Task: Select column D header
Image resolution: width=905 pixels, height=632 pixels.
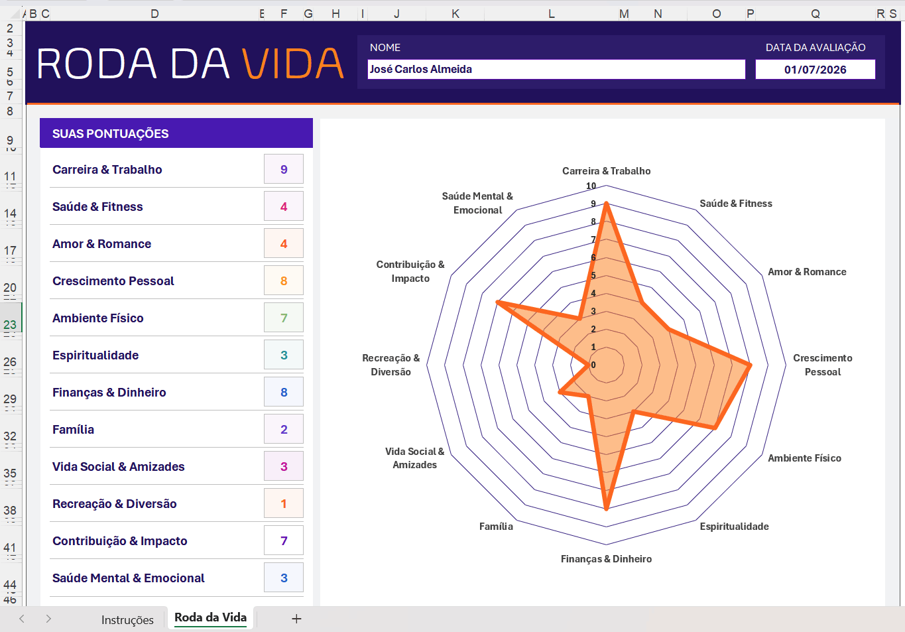Action: (154, 13)
